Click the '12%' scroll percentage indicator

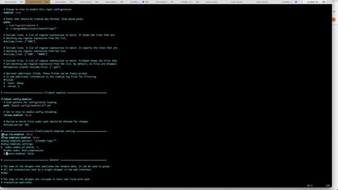327,185
